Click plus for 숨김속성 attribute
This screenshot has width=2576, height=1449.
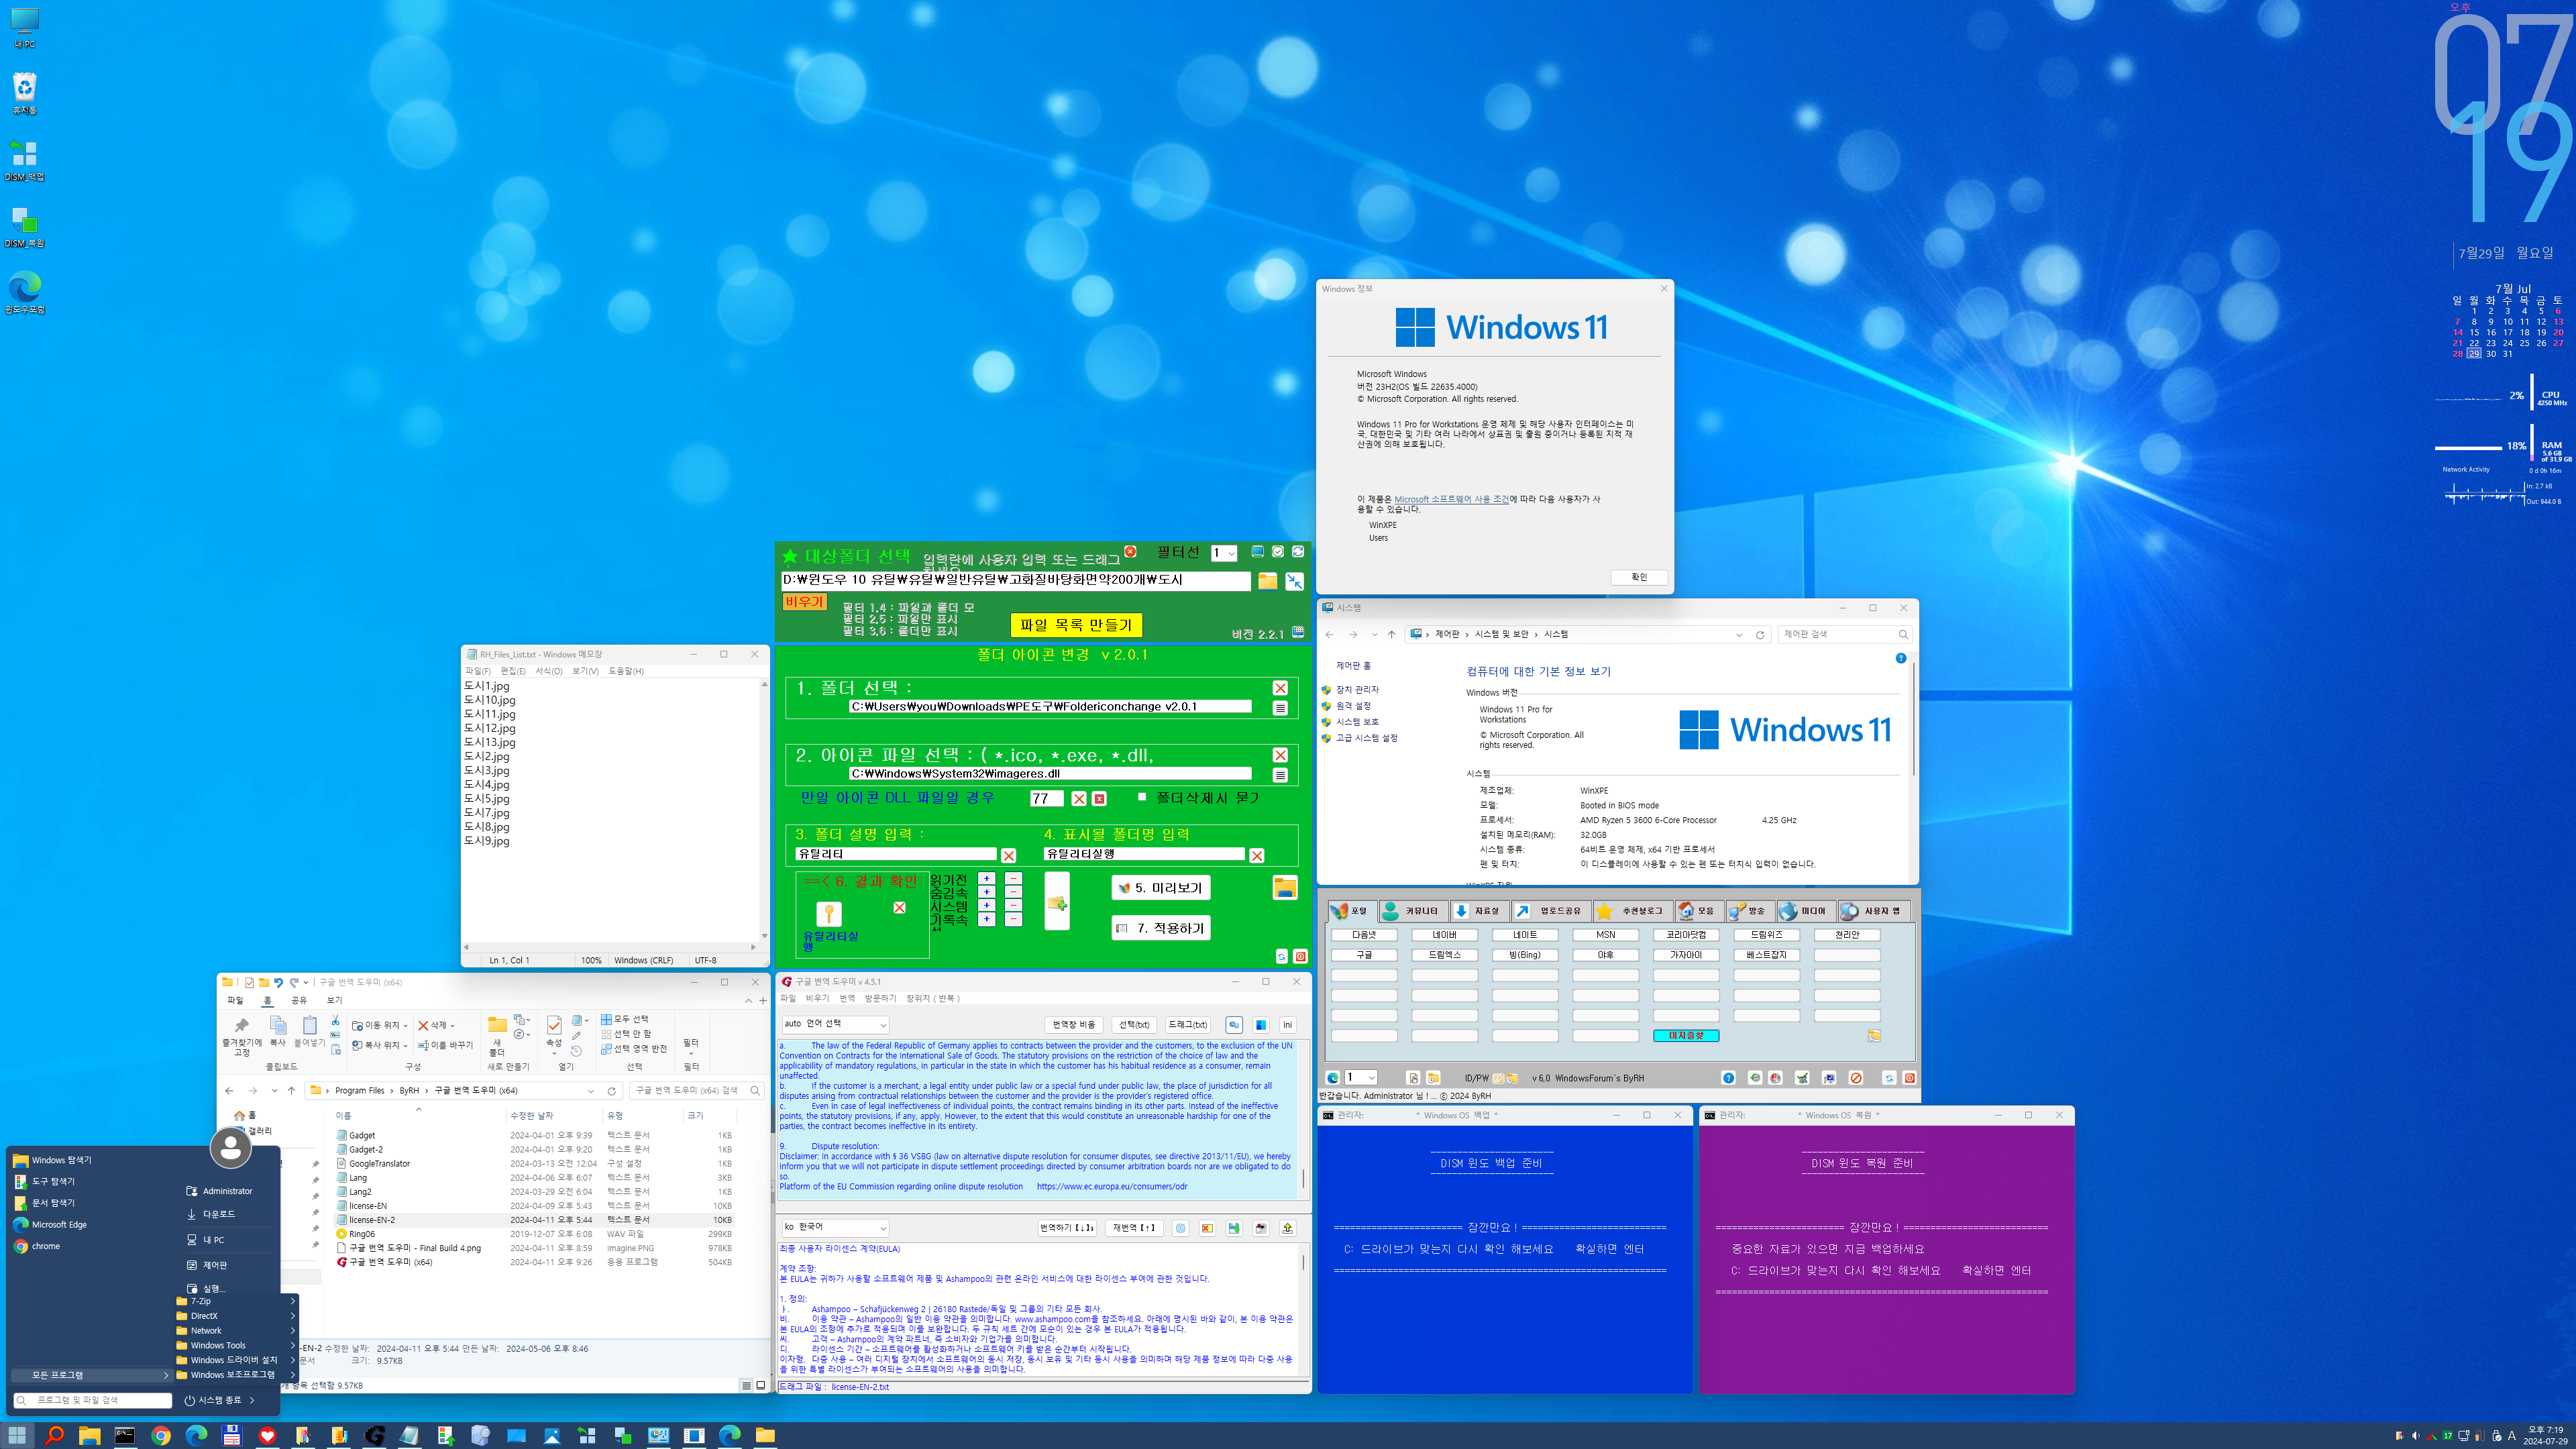pos(986,892)
